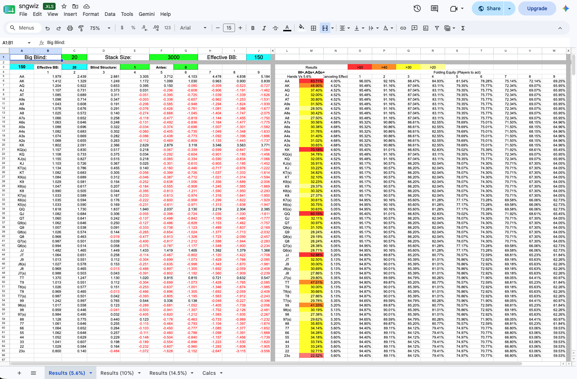Open the zoom level dropdown showing 75%
The height and width of the screenshot is (379, 577).
(100, 28)
